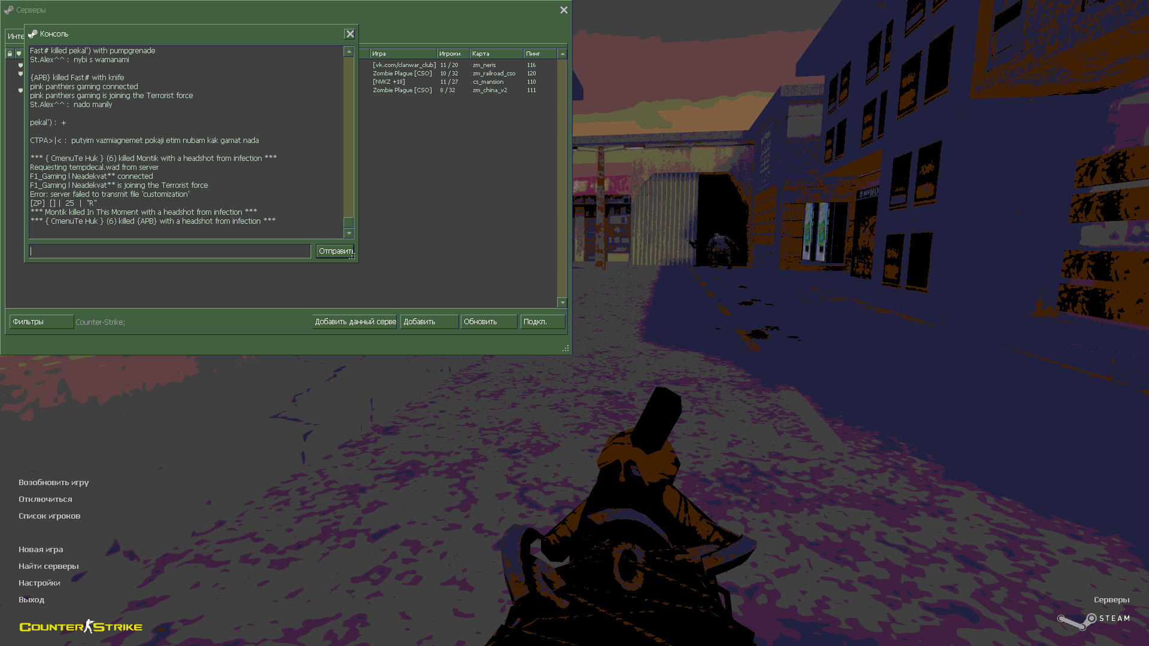This screenshot has width=1149, height=646.
Task: Close the Console window
Action: click(350, 34)
